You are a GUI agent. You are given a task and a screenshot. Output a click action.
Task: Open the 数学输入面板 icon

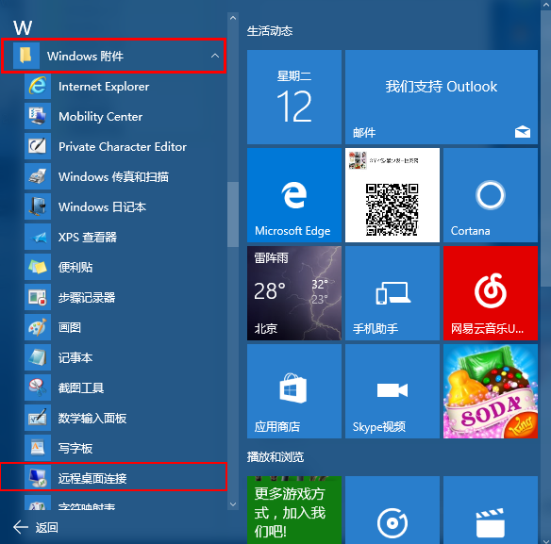coord(38,419)
